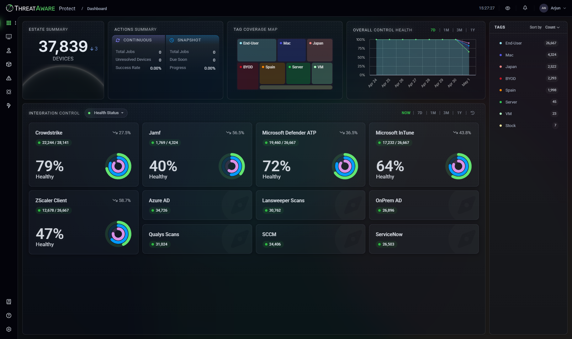The width and height of the screenshot is (572, 339).
Task: Click the Crowdstrike 22,244 / 28,141 badge
Action: point(53,143)
